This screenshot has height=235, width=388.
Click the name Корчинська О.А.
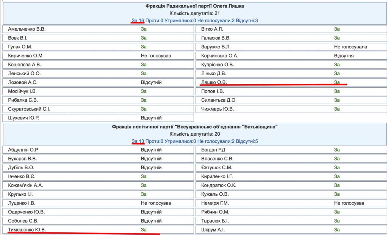point(220,56)
